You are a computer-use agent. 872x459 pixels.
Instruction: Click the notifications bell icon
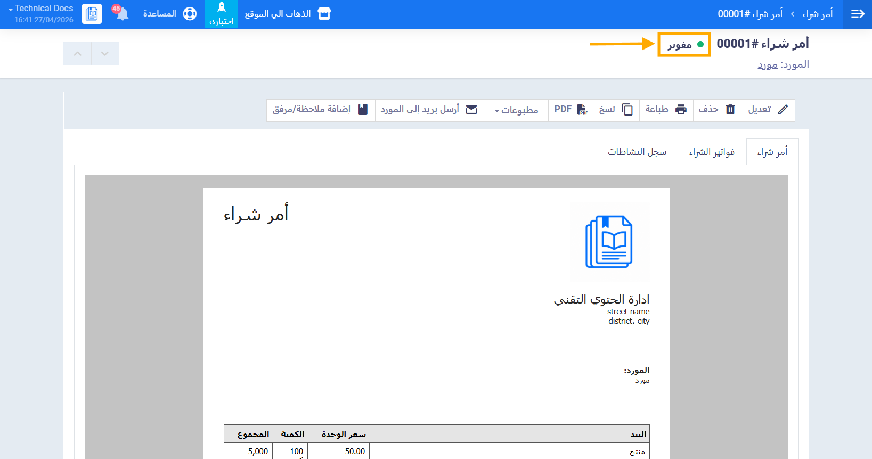122,14
